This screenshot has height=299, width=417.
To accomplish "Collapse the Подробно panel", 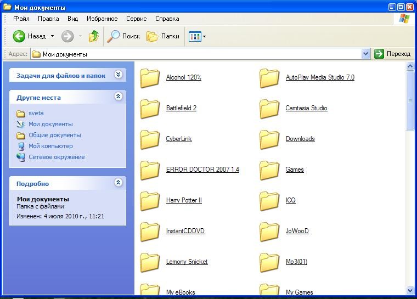I will coord(119,183).
